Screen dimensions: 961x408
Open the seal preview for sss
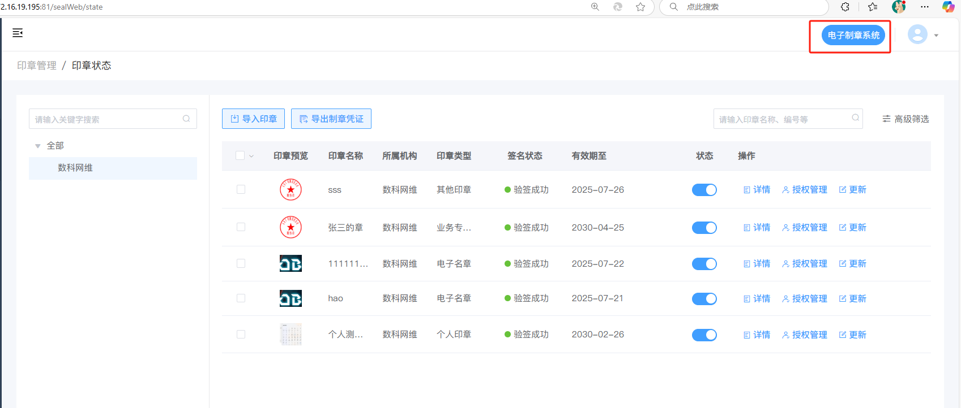point(291,189)
